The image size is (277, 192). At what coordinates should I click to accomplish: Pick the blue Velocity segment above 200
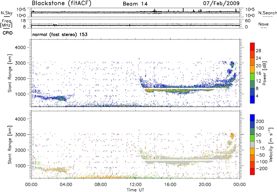click(x=252, y=118)
